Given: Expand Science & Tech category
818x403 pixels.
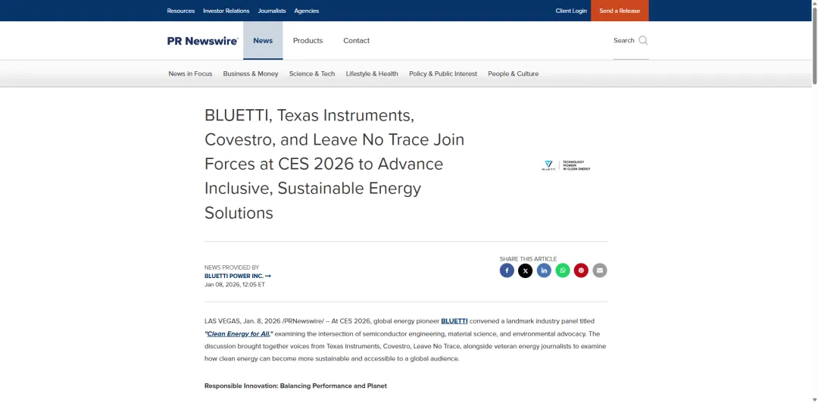Looking at the screenshot, I should click(x=312, y=73).
